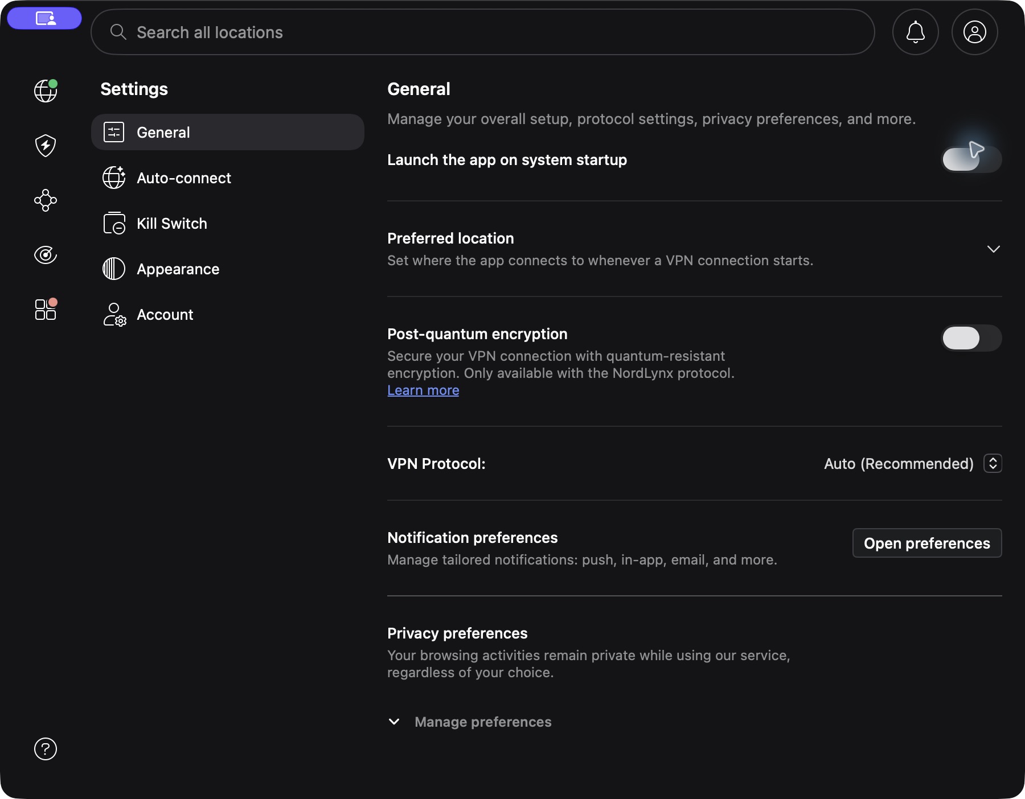
Task: Click the Settings title
Action: click(x=134, y=89)
